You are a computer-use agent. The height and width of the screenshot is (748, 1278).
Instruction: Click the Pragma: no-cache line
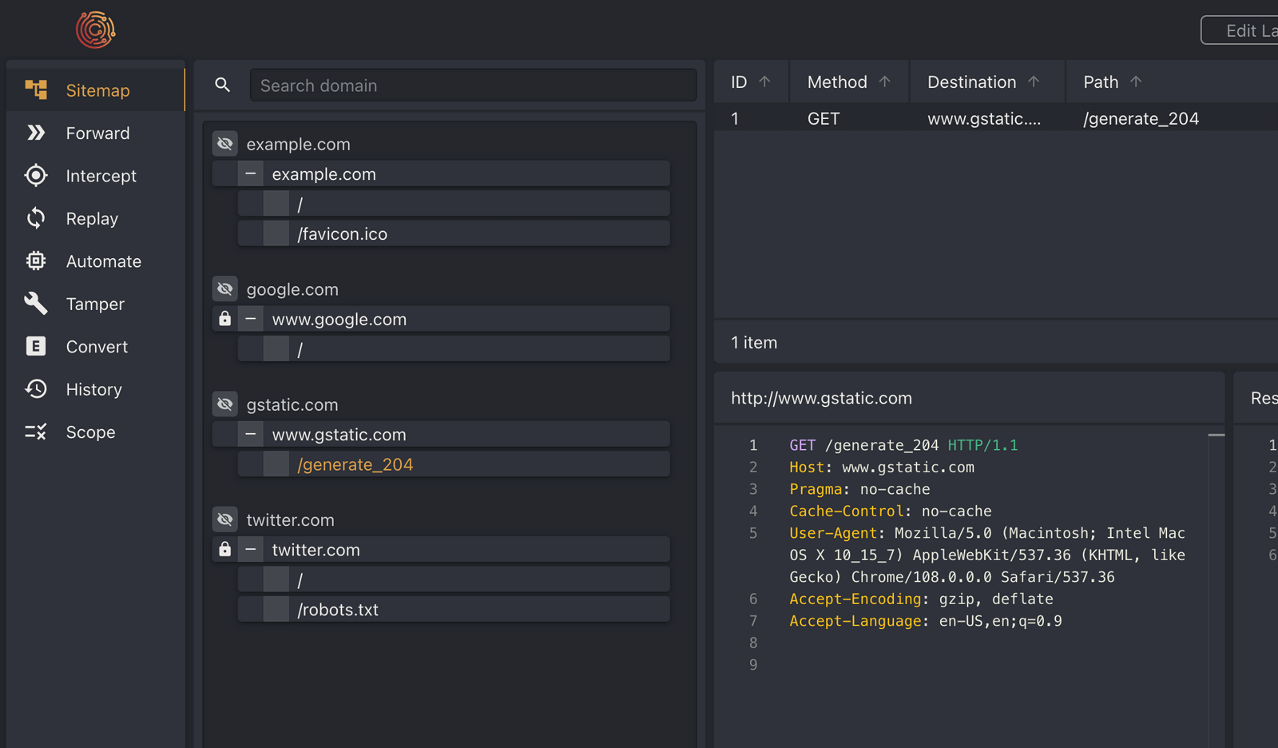(x=859, y=489)
